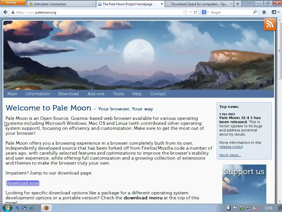This screenshot has height=212, width=282.
Task: Click into the address bar URL field
Action: (x=99, y=12)
